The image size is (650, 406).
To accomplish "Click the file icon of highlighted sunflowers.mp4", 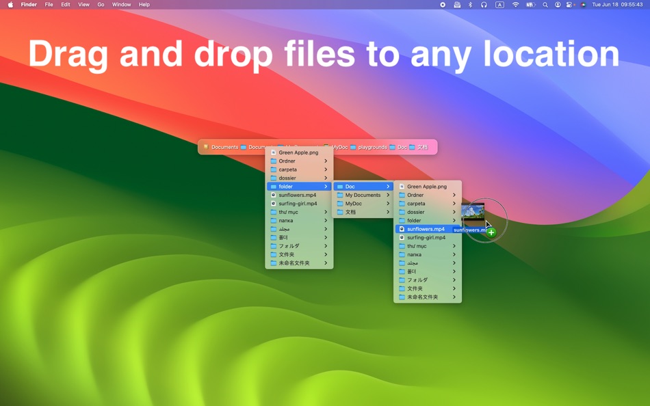I will 402,229.
